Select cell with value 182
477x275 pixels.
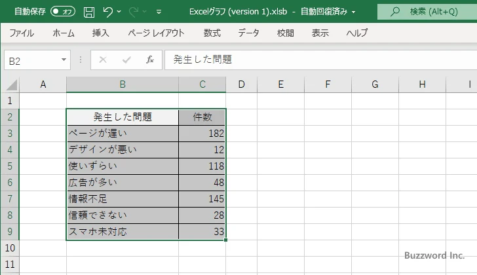tap(202, 134)
